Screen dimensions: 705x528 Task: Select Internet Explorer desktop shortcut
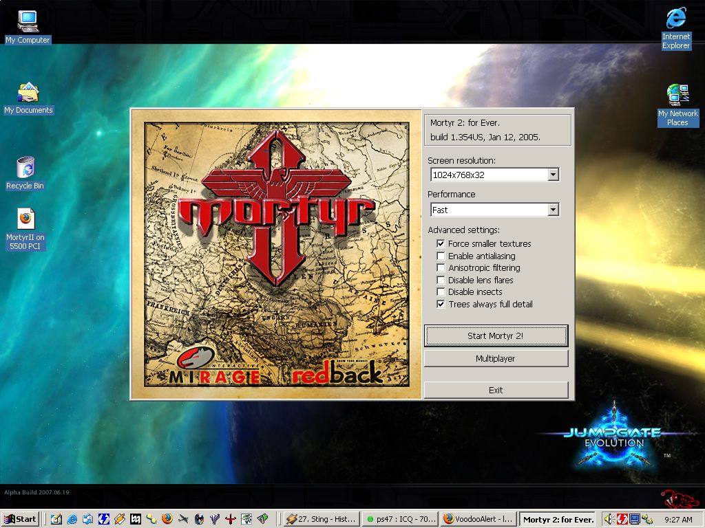(676, 27)
